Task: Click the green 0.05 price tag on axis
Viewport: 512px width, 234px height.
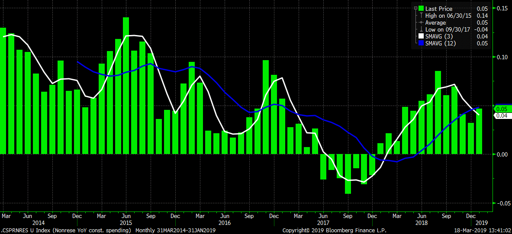Action: pyautogui.click(x=502, y=109)
